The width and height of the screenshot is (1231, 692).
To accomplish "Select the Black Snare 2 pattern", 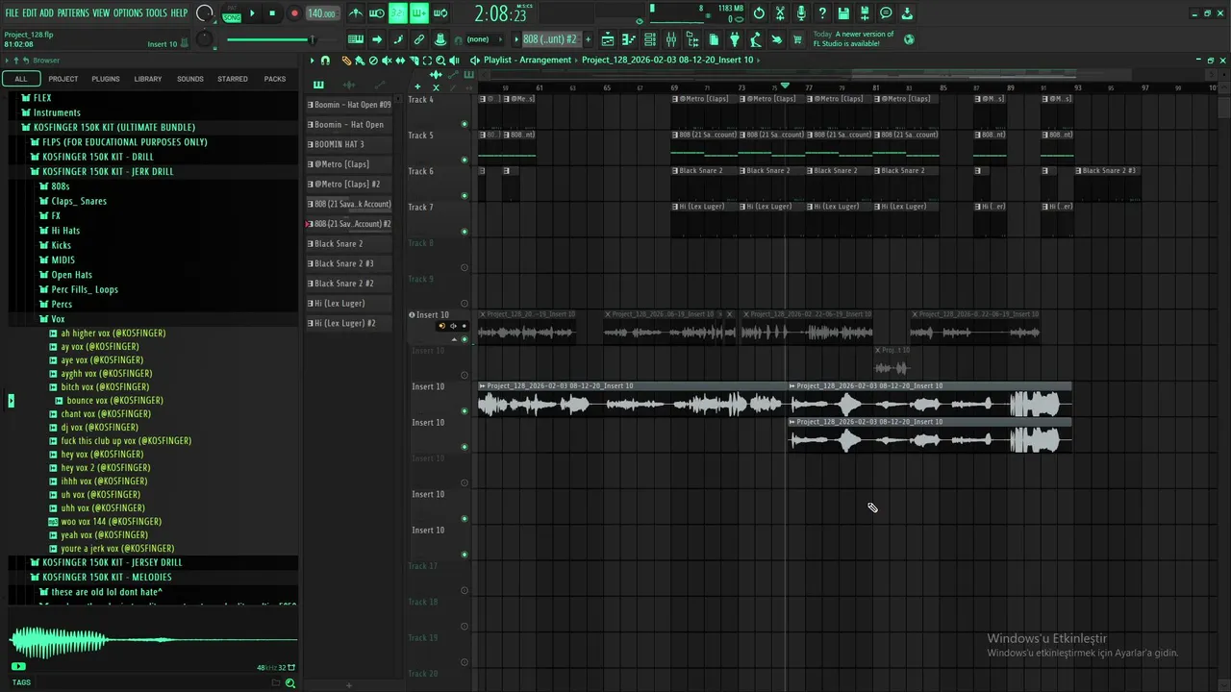I will (x=350, y=244).
